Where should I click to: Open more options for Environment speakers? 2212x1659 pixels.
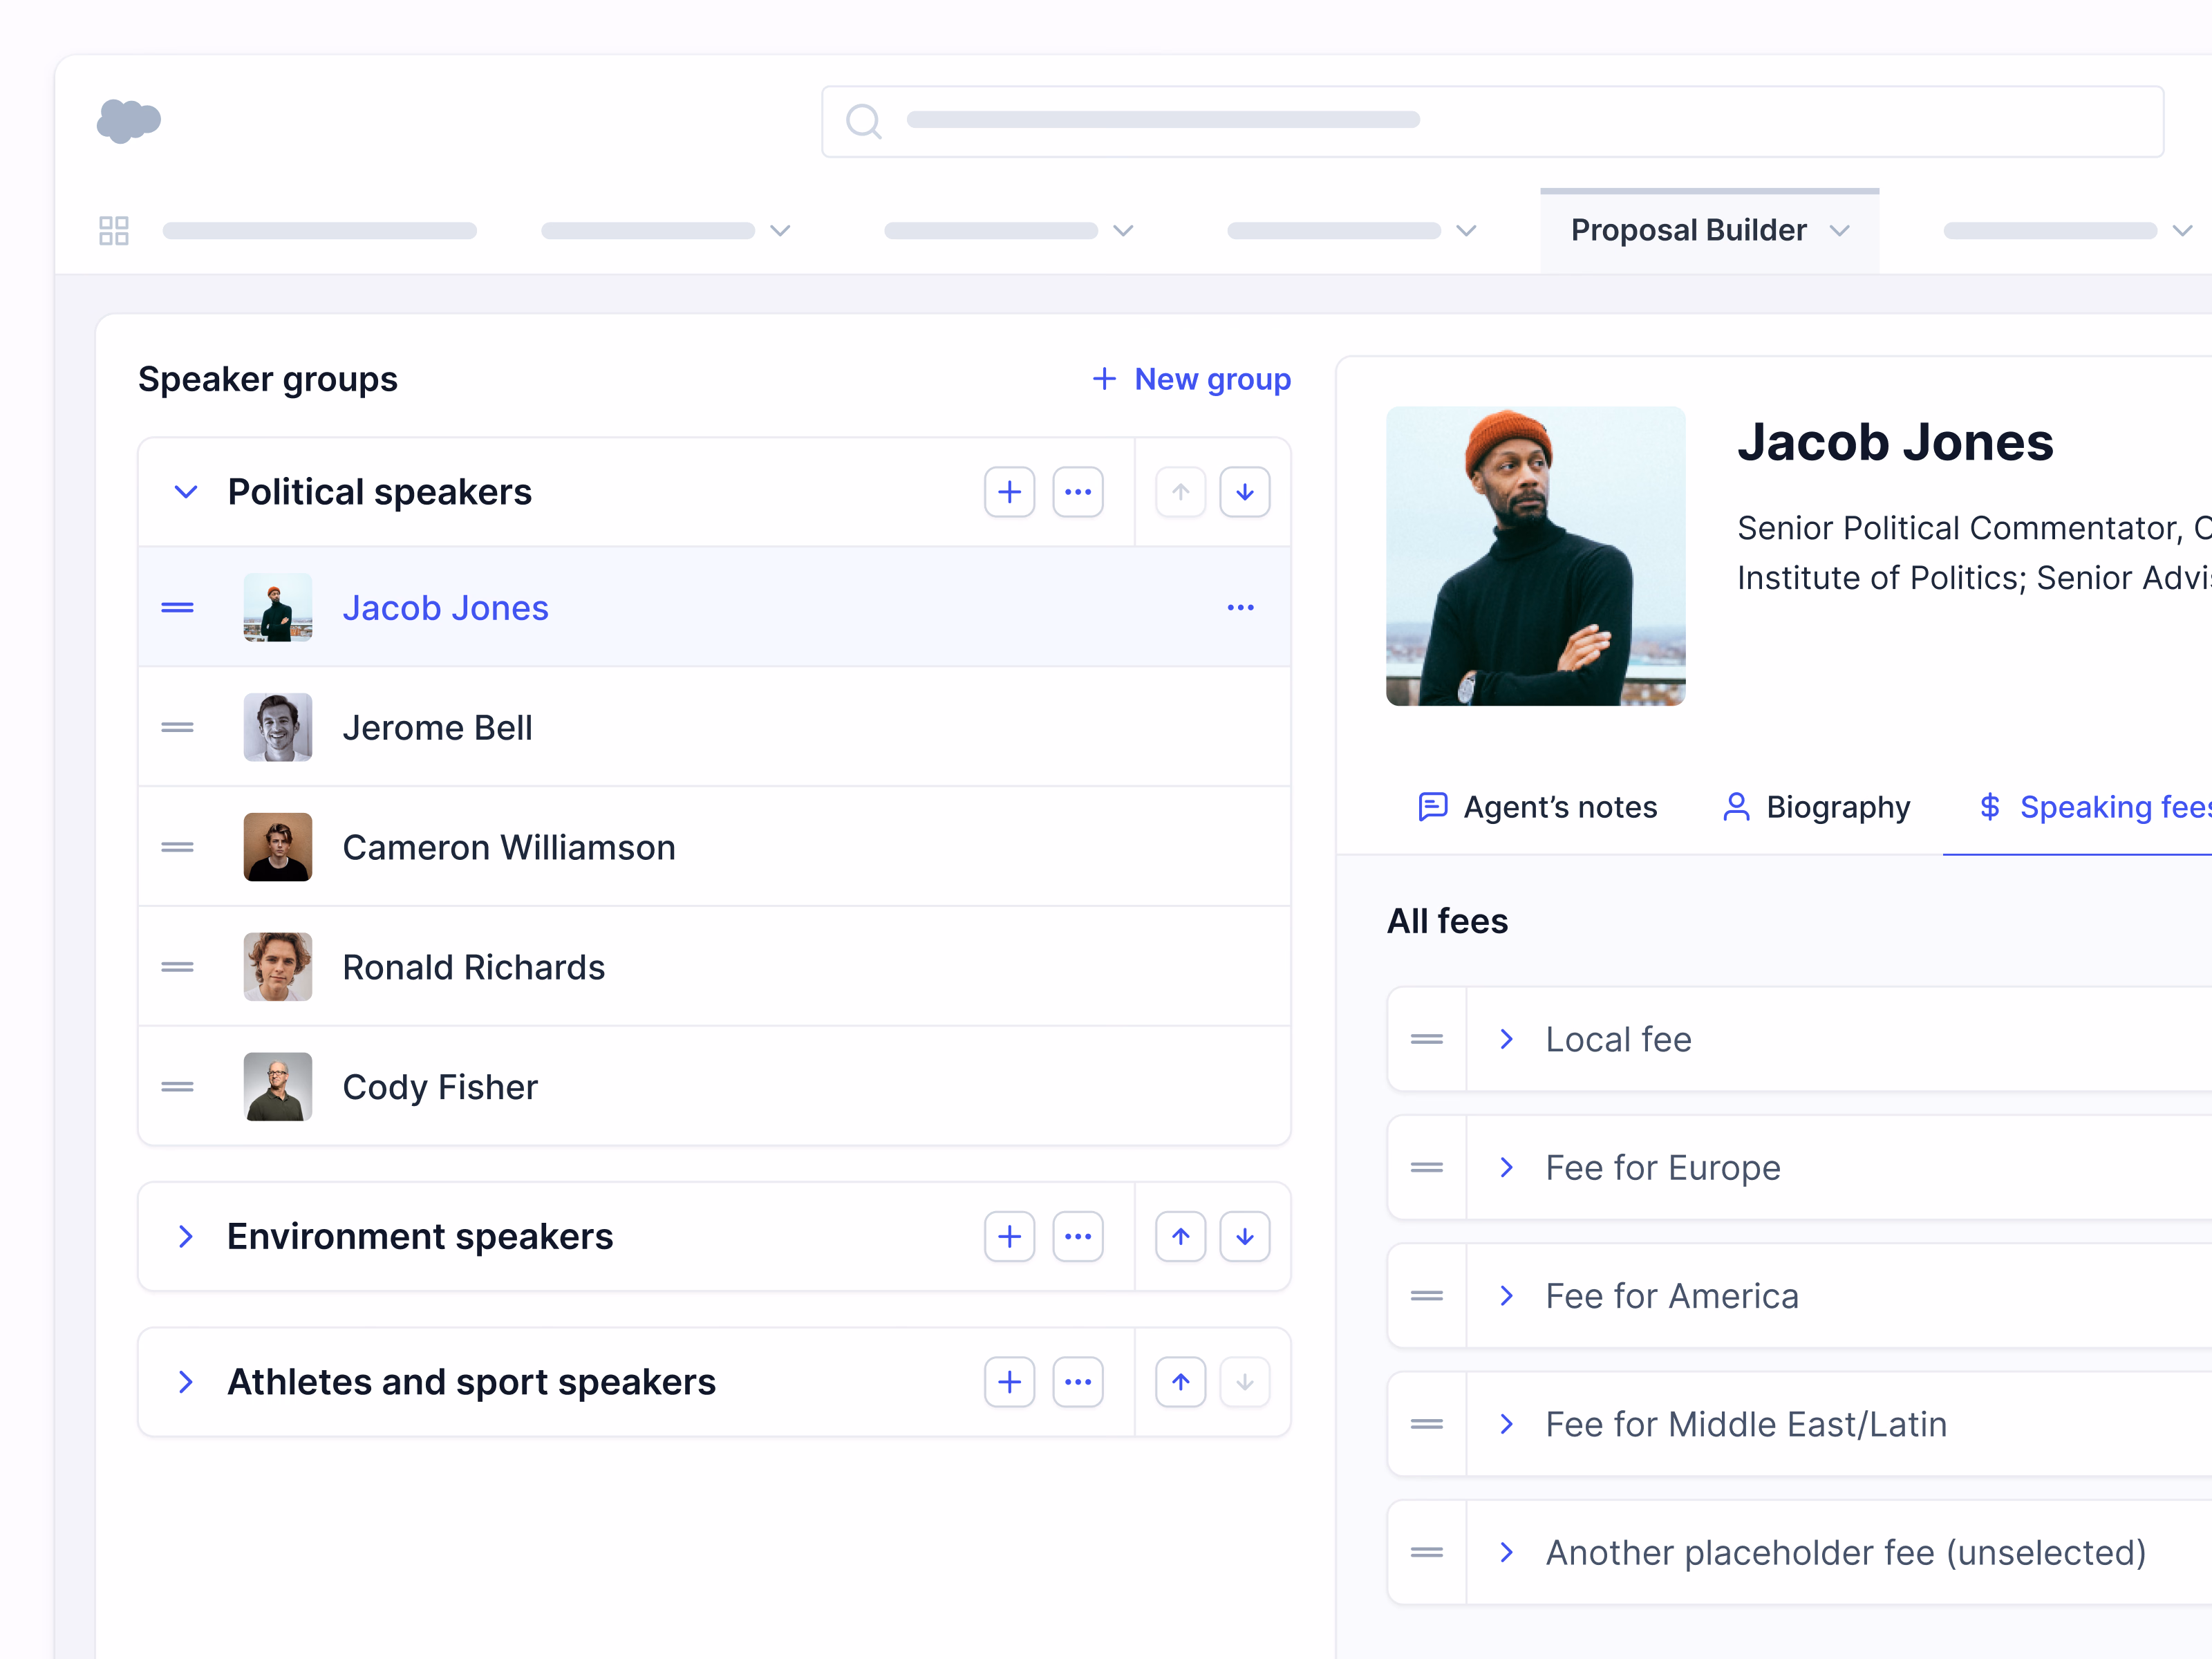(1077, 1237)
